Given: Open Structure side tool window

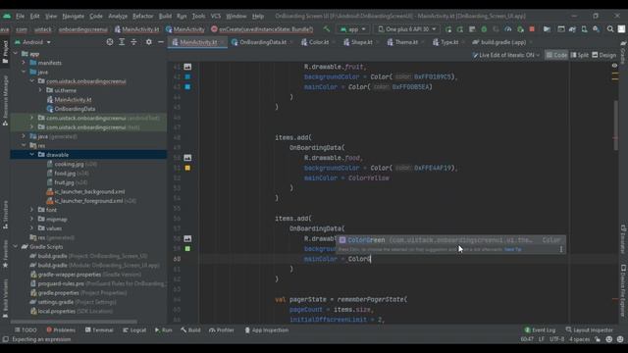Looking at the screenshot, I should pyautogui.click(x=5, y=215).
